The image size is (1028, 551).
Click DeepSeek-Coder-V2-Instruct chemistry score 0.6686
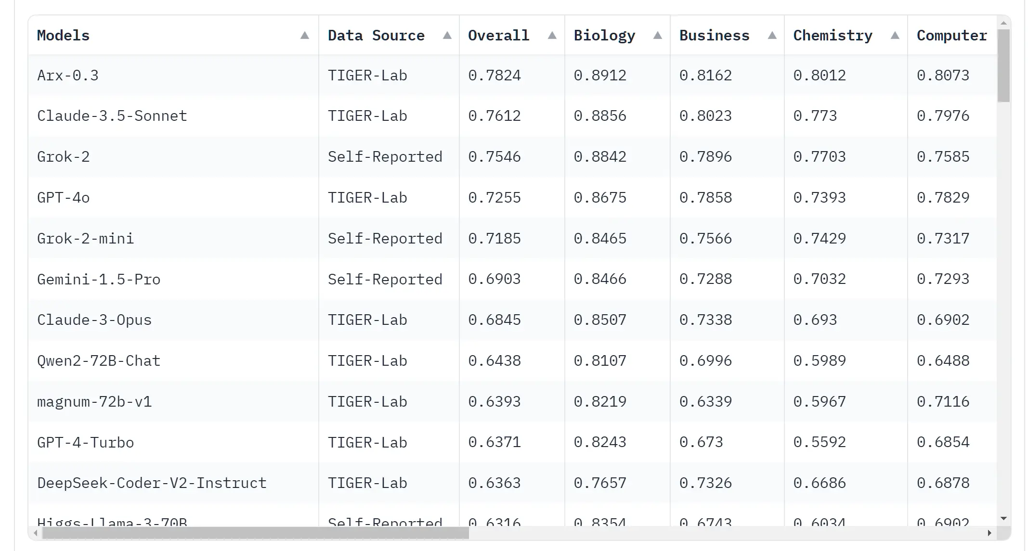click(x=820, y=483)
